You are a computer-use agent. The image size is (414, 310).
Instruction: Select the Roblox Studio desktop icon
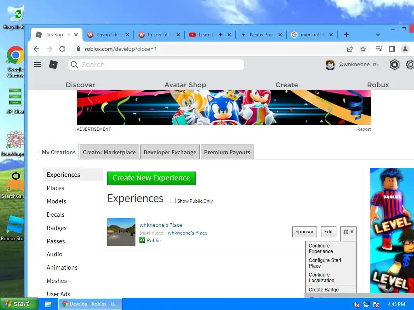click(13, 228)
